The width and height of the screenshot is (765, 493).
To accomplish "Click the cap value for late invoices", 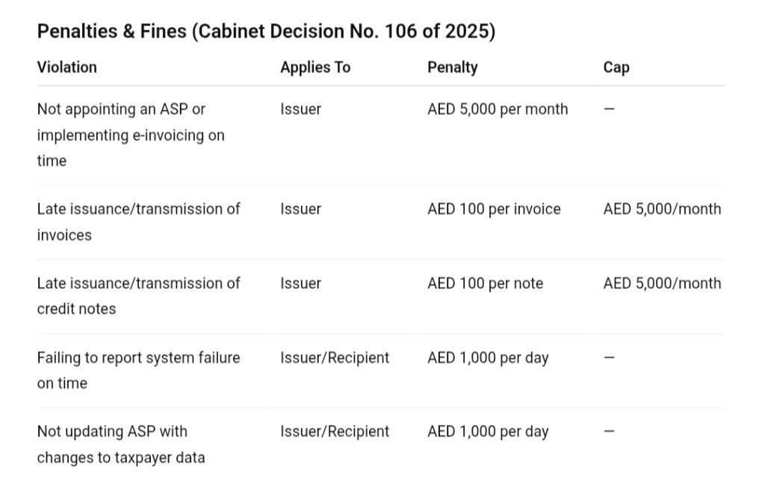I will pos(662,209).
